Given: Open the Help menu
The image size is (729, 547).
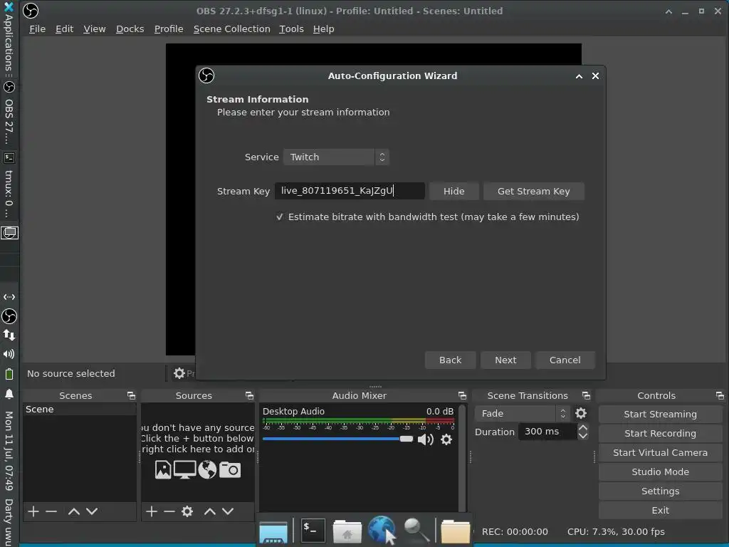Looking at the screenshot, I should [x=324, y=28].
